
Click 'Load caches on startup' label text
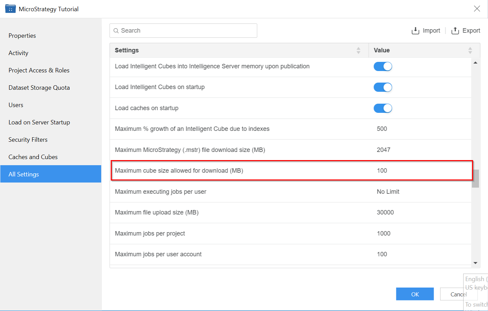click(147, 108)
